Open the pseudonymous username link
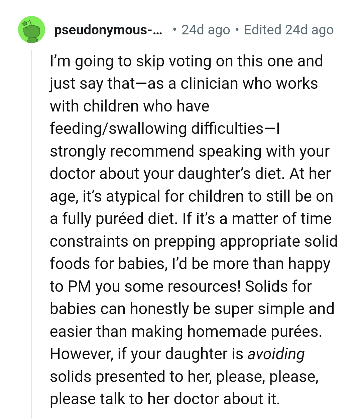Image resolution: width=361 pixels, height=418 pixels. [x=109, y=30]
